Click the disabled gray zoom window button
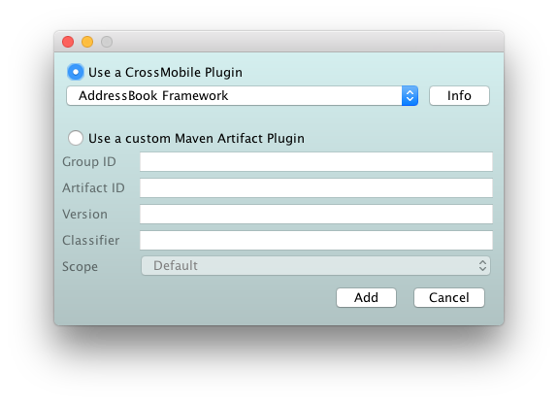Viewport: 558px width, 403px height. pos(107,42)
